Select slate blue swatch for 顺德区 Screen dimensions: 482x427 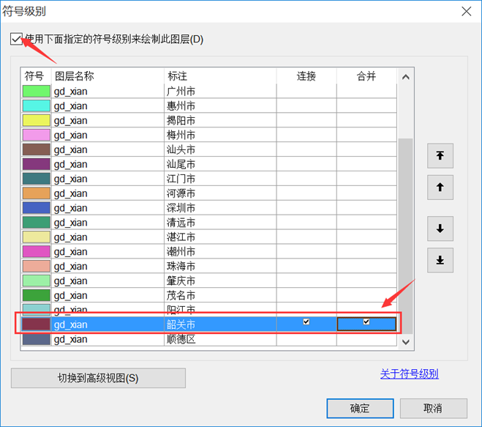tap(37, 339)
